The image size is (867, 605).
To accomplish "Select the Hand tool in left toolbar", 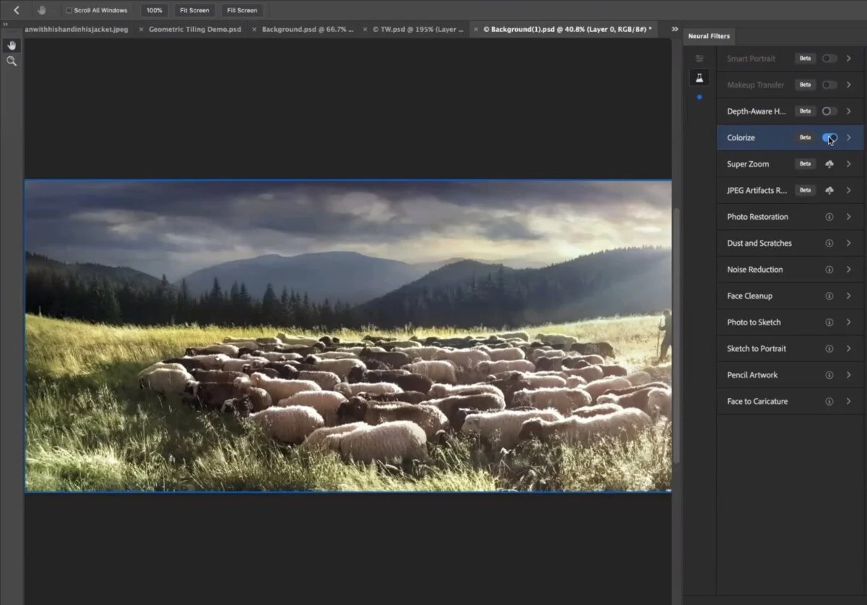I will 12,46.
